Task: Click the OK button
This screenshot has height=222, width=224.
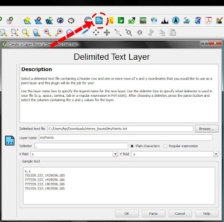Action: [x=127, y=214]
